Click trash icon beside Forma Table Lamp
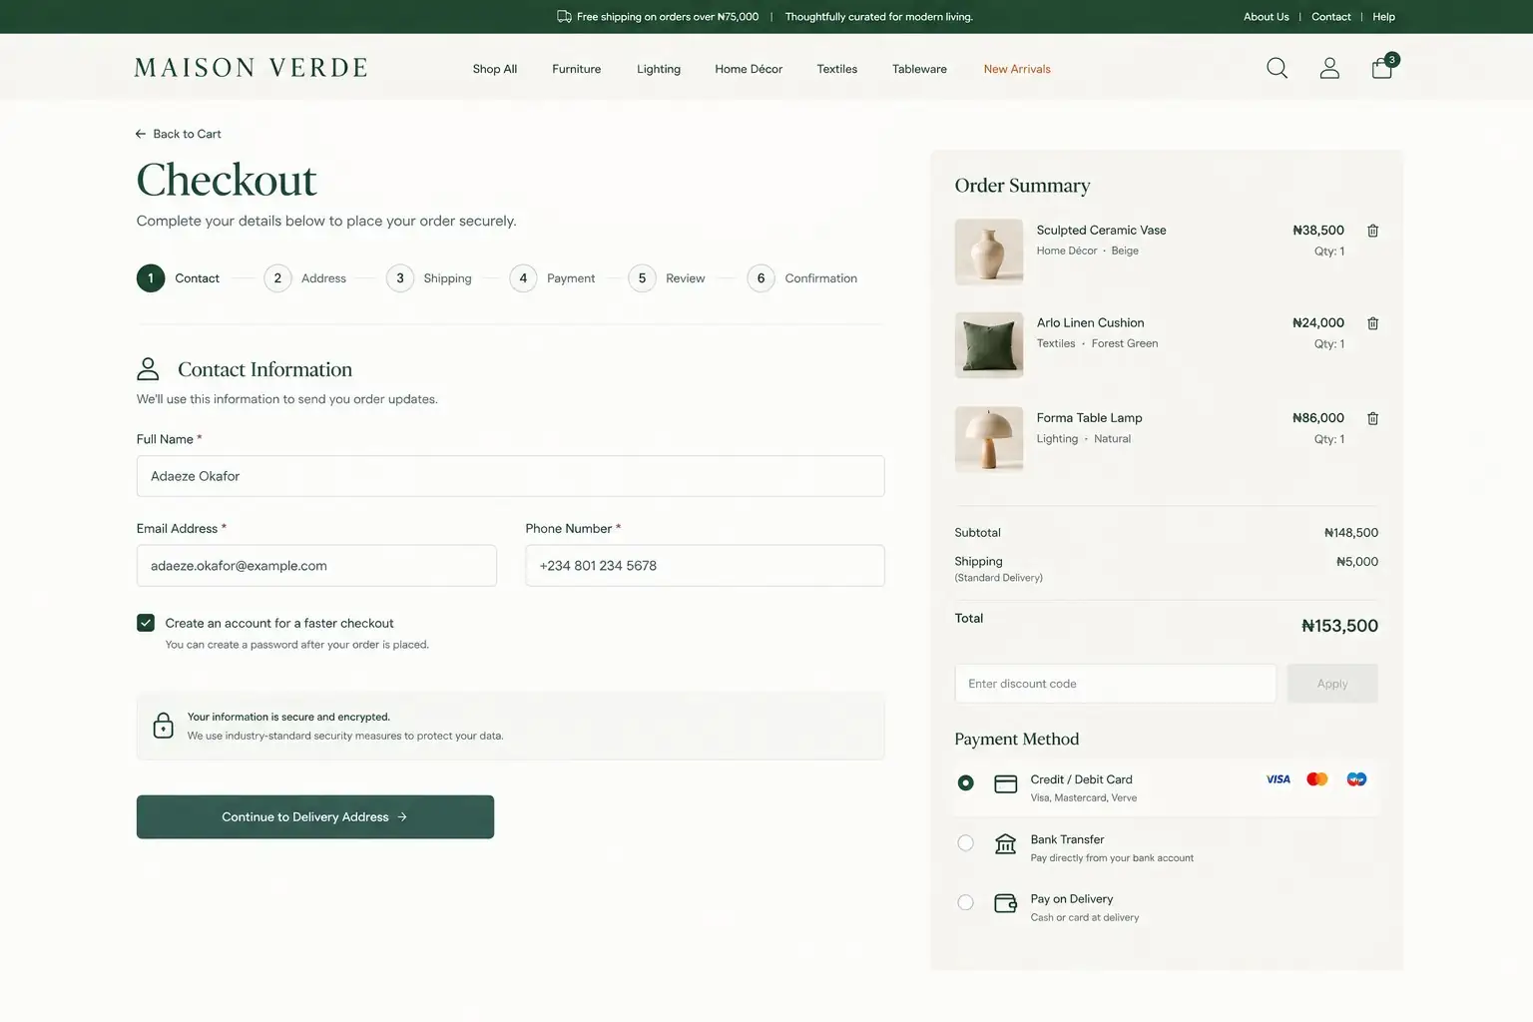The image size is (1533, 1022). 1372,418
